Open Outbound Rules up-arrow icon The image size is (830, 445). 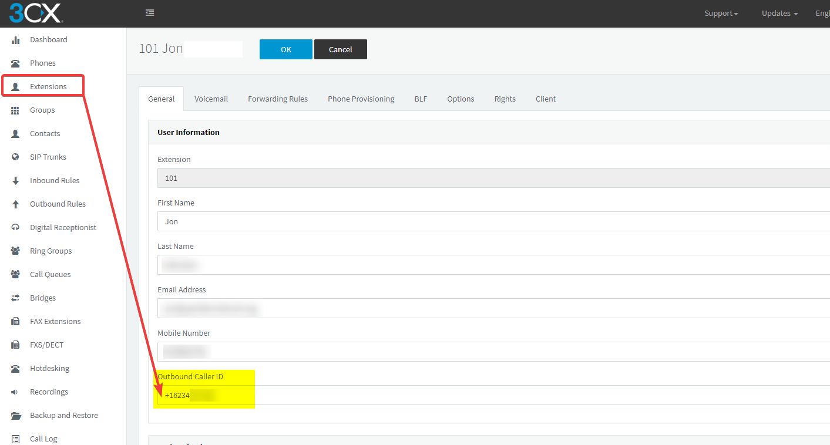16,204
